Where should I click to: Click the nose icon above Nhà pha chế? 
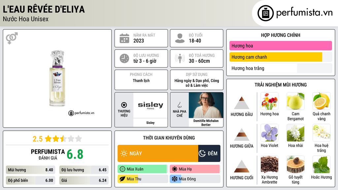point(179,105)
